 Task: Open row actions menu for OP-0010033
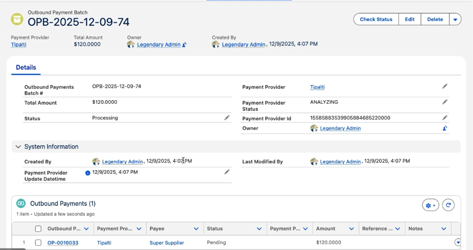coord(458,242)
